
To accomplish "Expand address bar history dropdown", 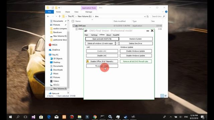I will [x=145, y=16].
